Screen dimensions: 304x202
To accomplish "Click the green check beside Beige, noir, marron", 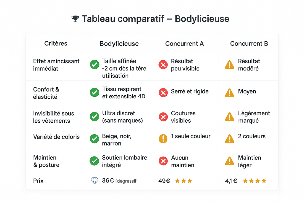I will click(95, 139).
